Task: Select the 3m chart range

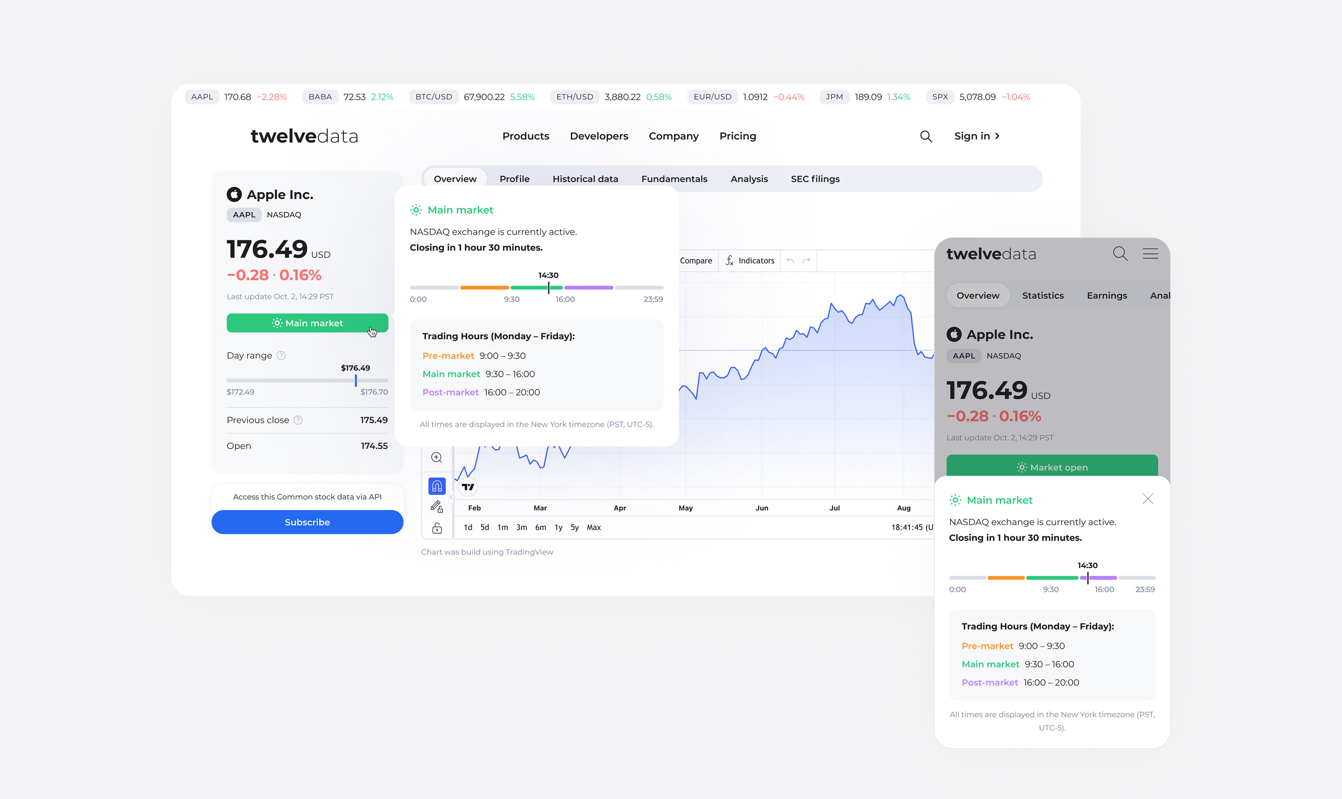Action: (x=521, y=528)
